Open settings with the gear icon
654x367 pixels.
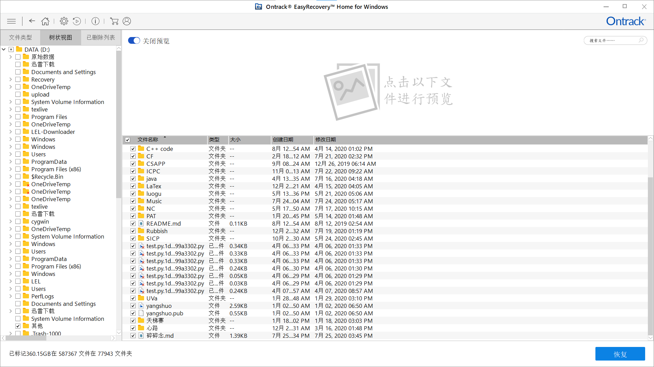pos(64,21)
